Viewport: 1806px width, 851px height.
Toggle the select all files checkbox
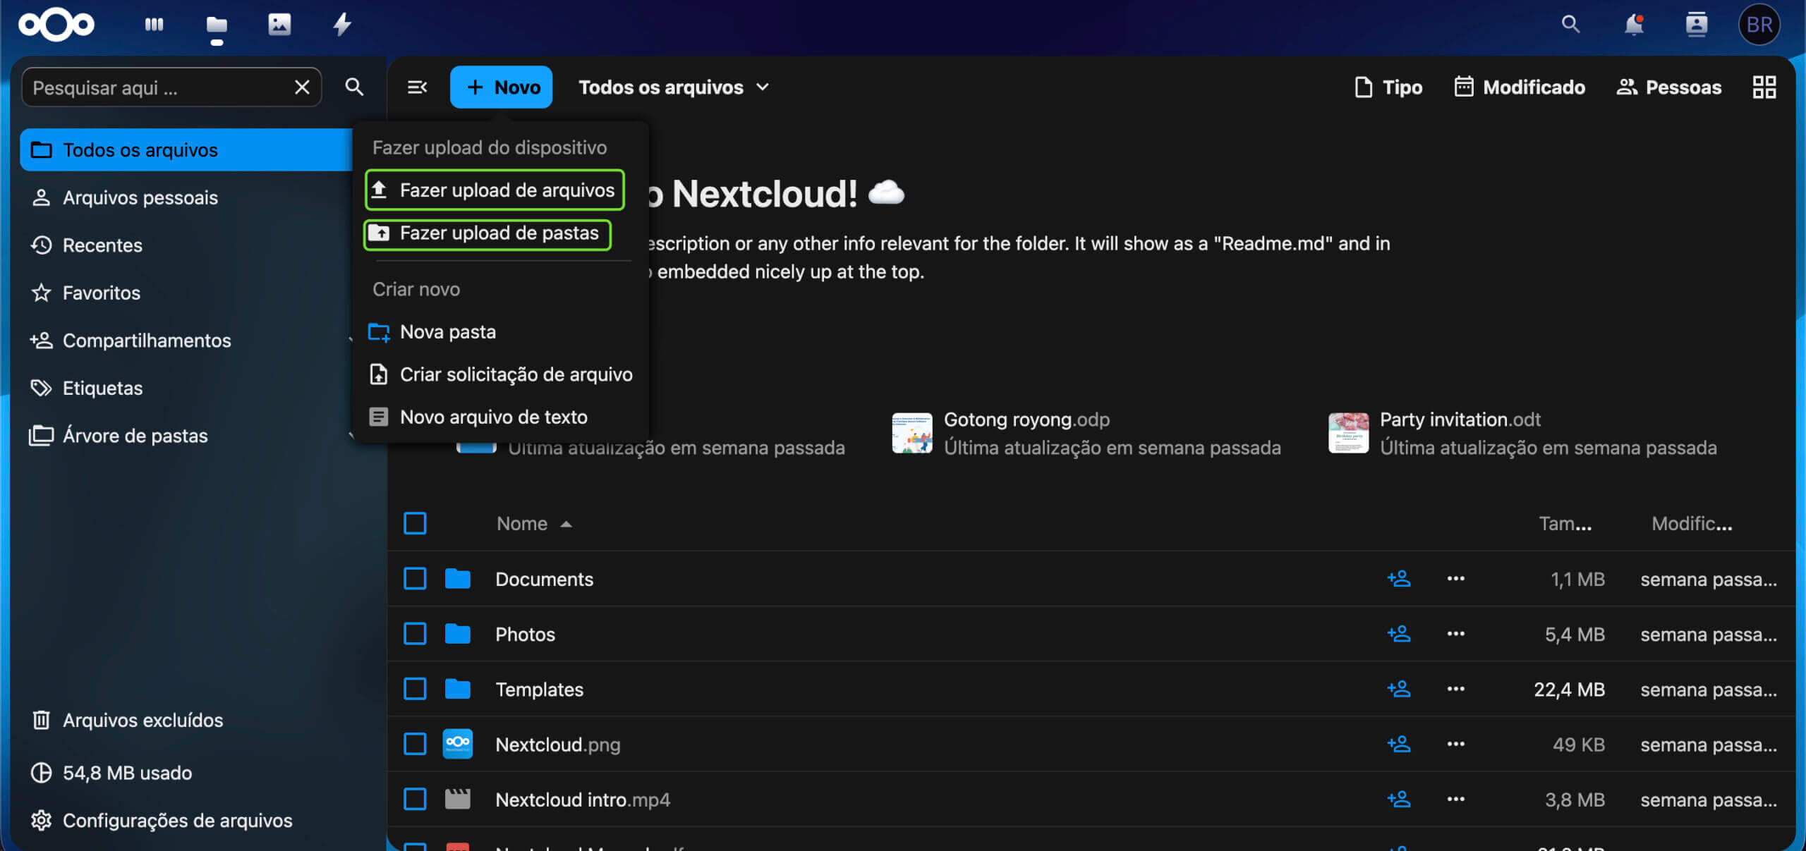pos(415,523)
